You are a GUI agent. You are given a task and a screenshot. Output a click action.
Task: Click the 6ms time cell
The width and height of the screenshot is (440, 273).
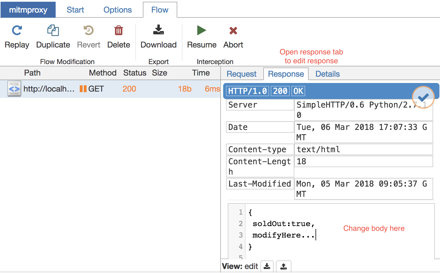[x=212, y=89]
